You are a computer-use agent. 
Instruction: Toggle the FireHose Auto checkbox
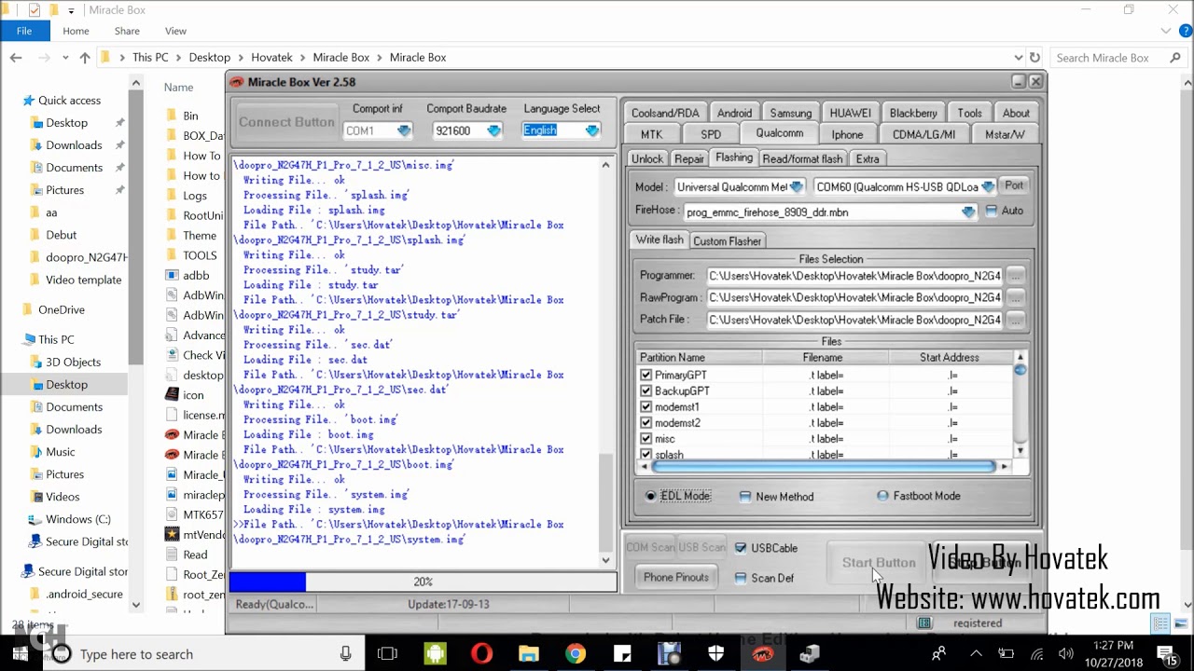tap(991, 211)
